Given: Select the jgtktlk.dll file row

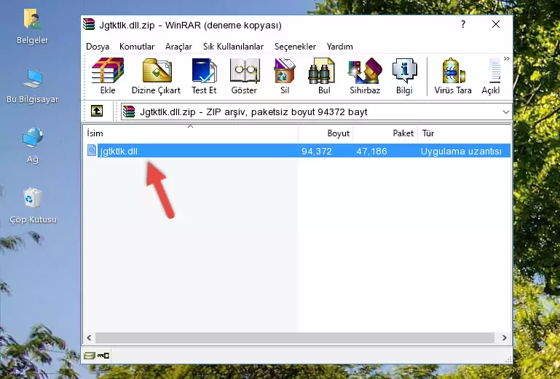Looking at the screenshot, I should tap(298, 151).
